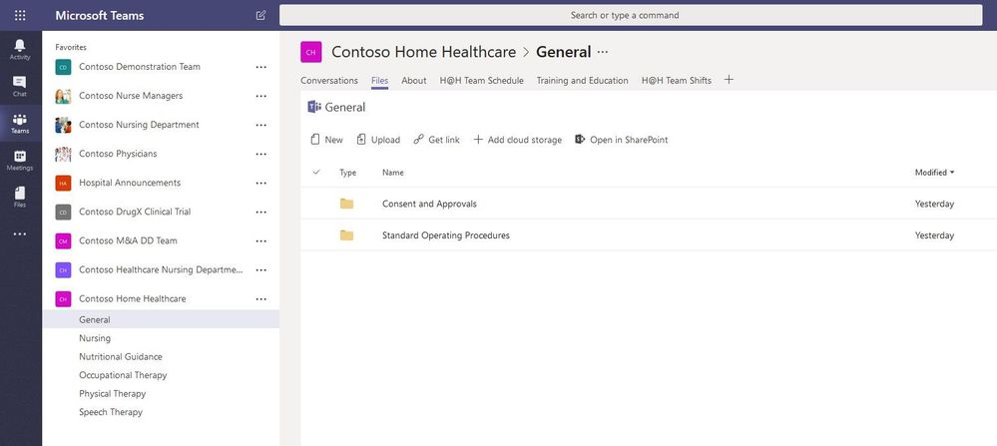
Task: Open the About tab
Action: pyautogui.click(x=414, y=81)
